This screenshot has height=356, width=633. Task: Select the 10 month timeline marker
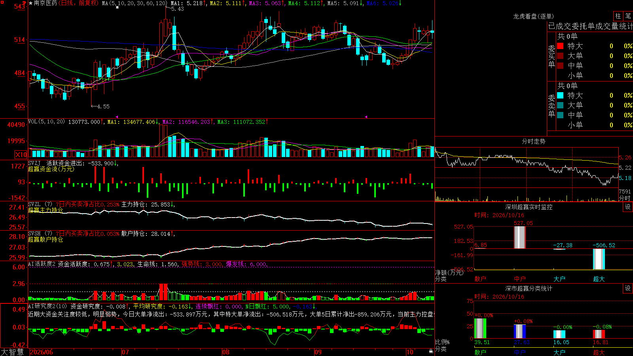click(410, 352)
